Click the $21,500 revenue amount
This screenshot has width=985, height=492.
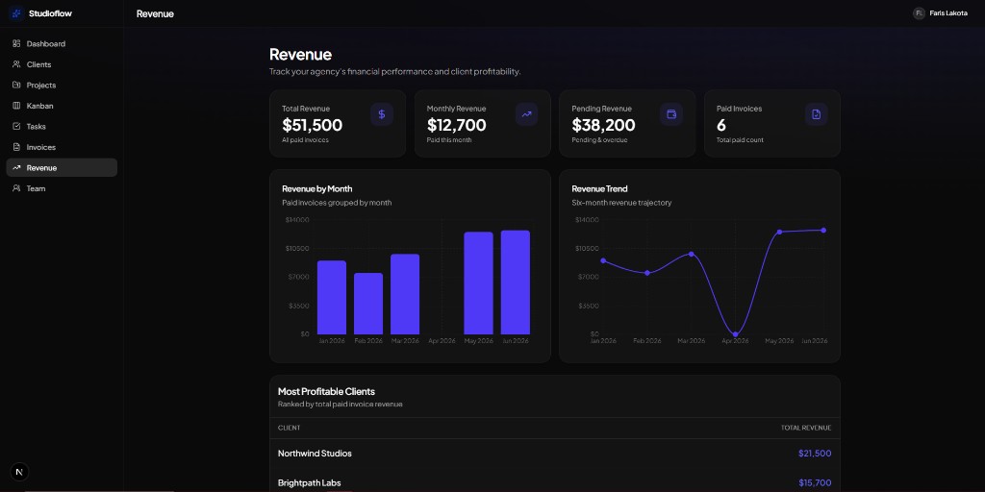pyautogui.click(x=815, y=454)
